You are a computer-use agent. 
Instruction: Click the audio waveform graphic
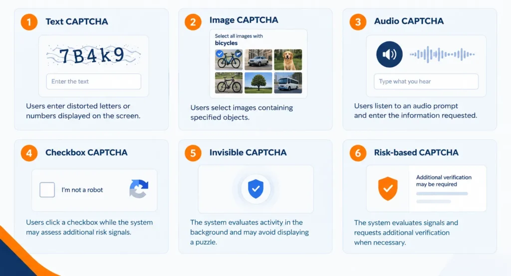[x=442, y=54]
